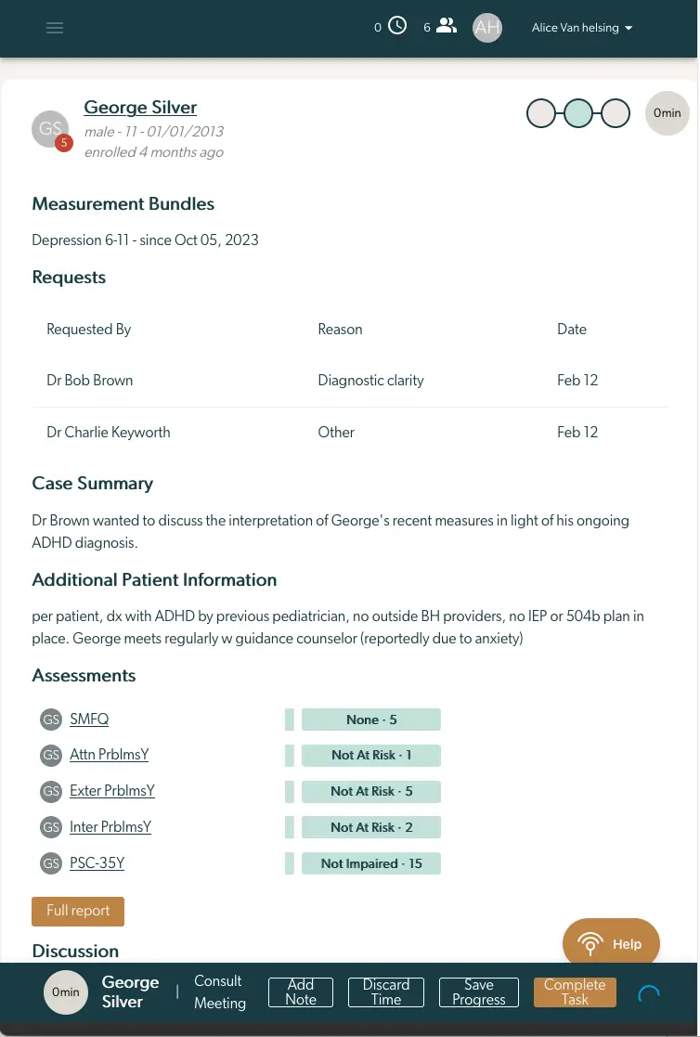Click the GS icon beside the SMFQ assessment
Image resolution: width=700 pixels, height=1037 pixels.
[51, 719]
